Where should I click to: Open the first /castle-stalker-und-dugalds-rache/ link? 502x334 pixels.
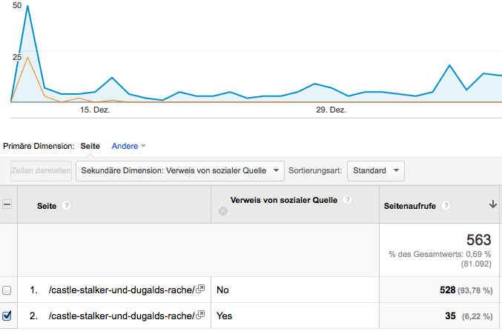(x=122, y=290)
